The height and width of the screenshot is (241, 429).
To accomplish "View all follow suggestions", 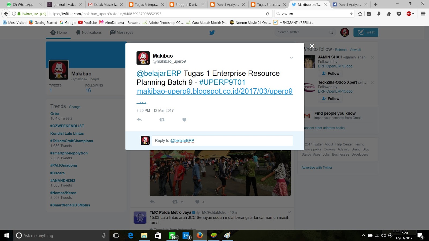I will pyautogui.click(x=355, y=50).
